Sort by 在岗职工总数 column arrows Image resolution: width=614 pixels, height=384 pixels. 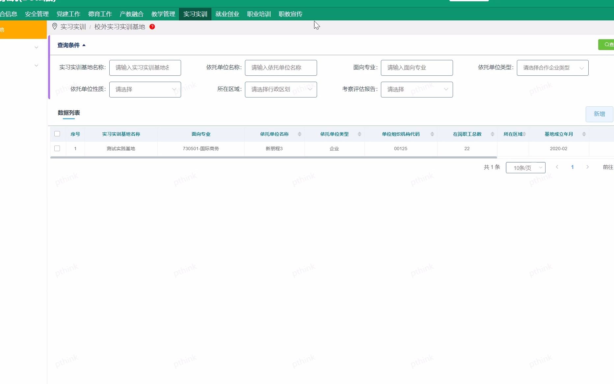click(x=492, y=134)
